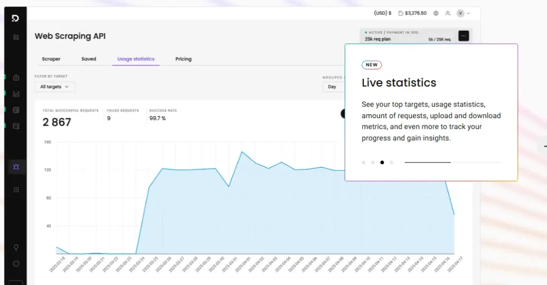The height and width of the screenshot is (285, 547).
Task: Click the three-dot plan options button
Action: click(x=464, y=36)
